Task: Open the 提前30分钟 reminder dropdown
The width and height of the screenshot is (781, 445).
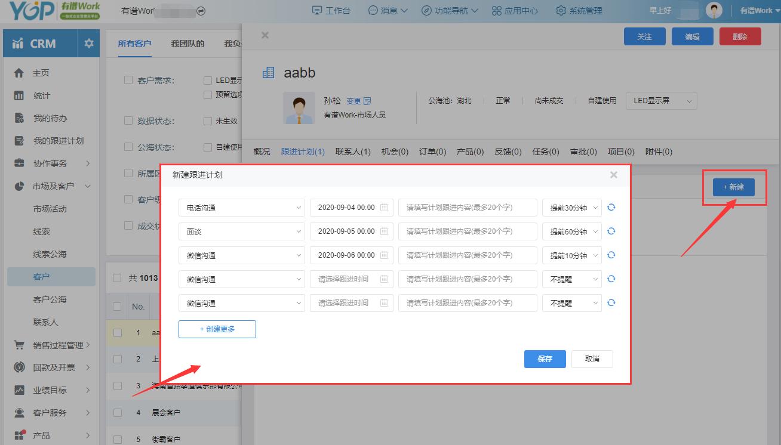Action: pyautogui.click(x=571, y=207)
